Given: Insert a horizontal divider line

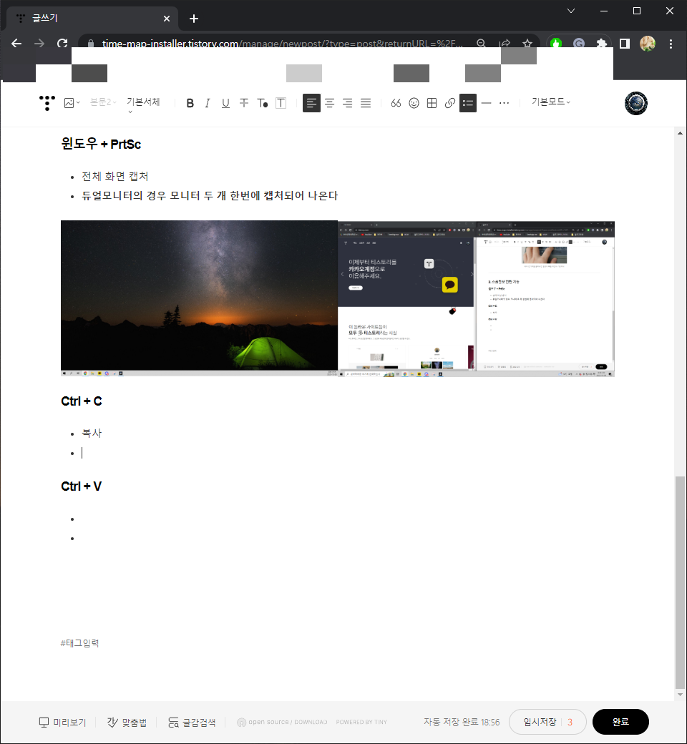Looking at the screenshot, I should coord(486,103).
